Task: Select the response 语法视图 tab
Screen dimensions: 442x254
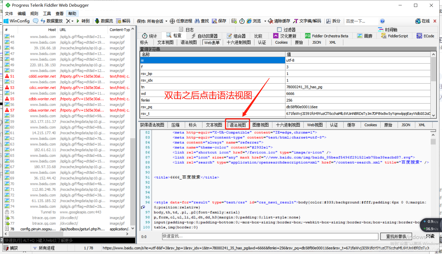Action: (238, 125)
